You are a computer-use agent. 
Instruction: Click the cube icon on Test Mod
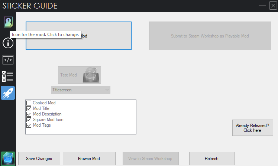[90, 75]
